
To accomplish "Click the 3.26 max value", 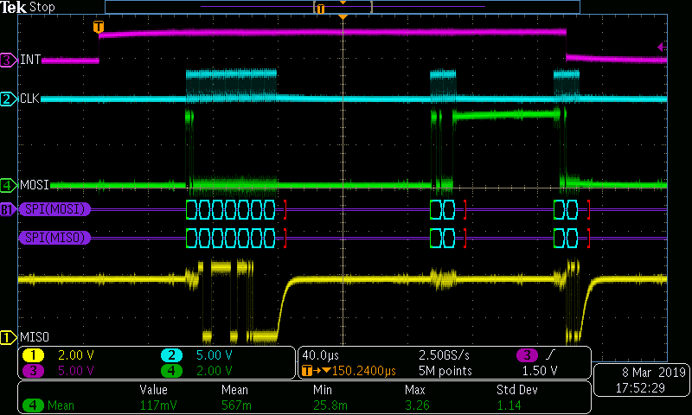I will [x=417, y=405].
